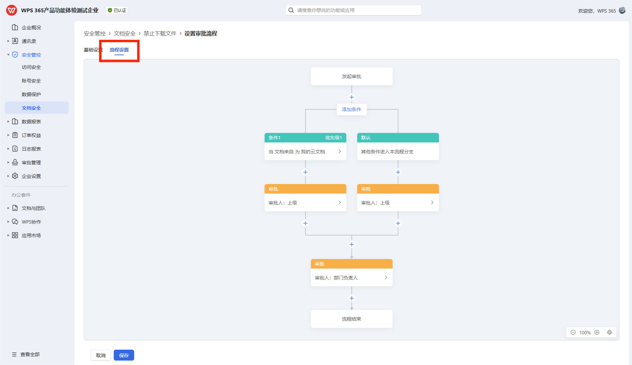The image size is (632, 365).
Task: Open 部门负责人 approver node settings
Action: 351,278
